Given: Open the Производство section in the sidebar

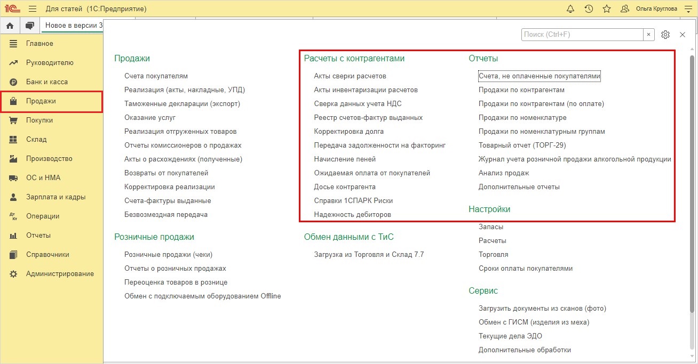Looking at the screenshot, I should click(x=52, y=159).
